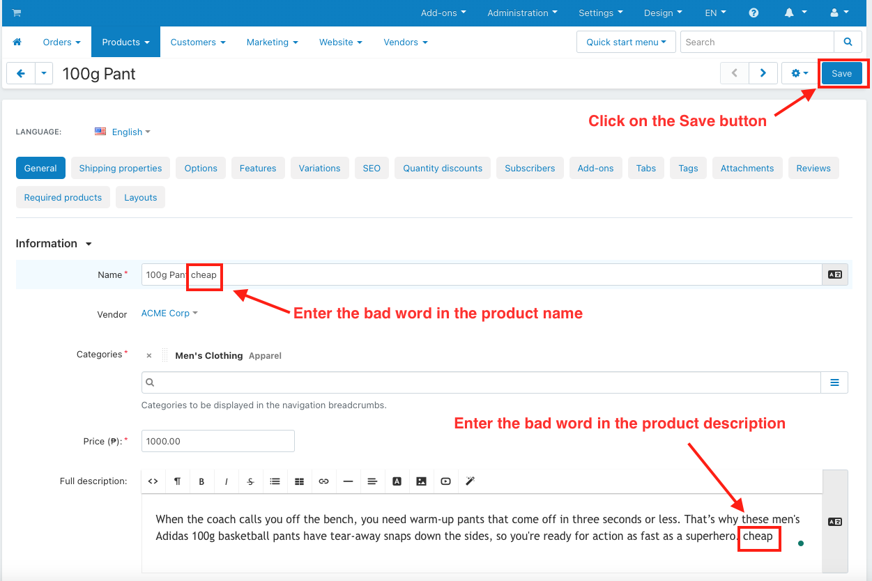Click the magic wand editor tool
This screenshot has width=872, height=581.
coord(470,481)
